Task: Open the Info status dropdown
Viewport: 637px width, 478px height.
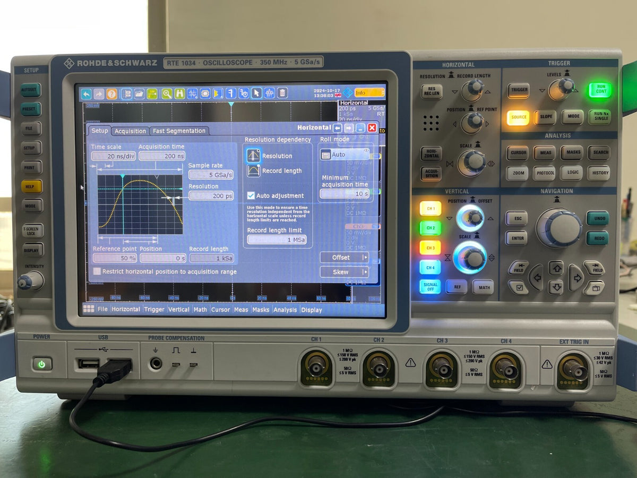Action: tap(369, 92)
